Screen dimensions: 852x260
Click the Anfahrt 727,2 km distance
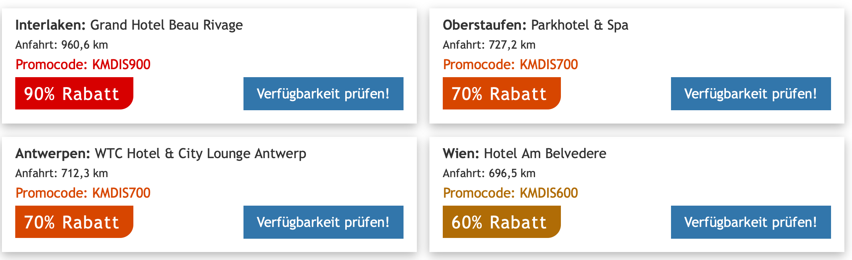pos(489,45)
